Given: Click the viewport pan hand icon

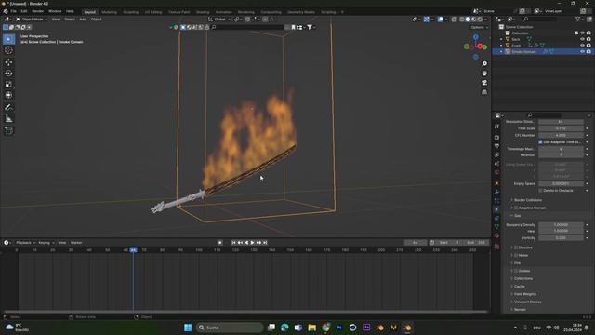Looking at the screenshot, I should point(484,73).
